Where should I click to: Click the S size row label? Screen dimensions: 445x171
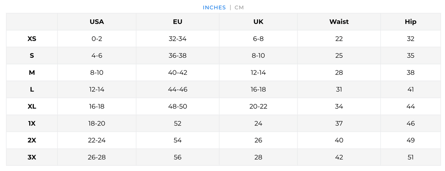coord(32,56)
